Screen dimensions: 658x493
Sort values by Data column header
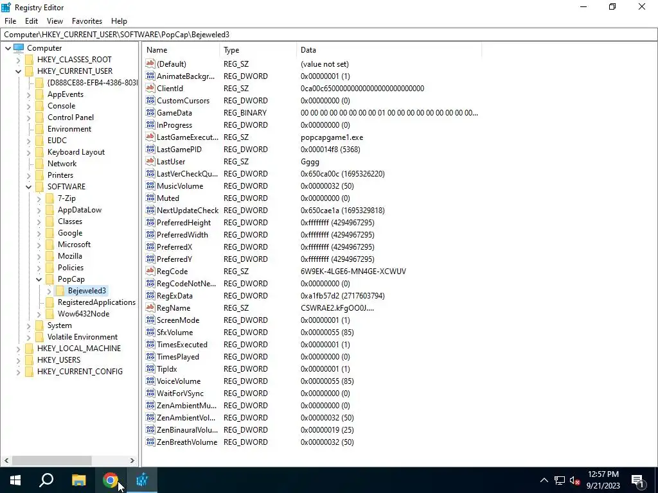[389, 50]
